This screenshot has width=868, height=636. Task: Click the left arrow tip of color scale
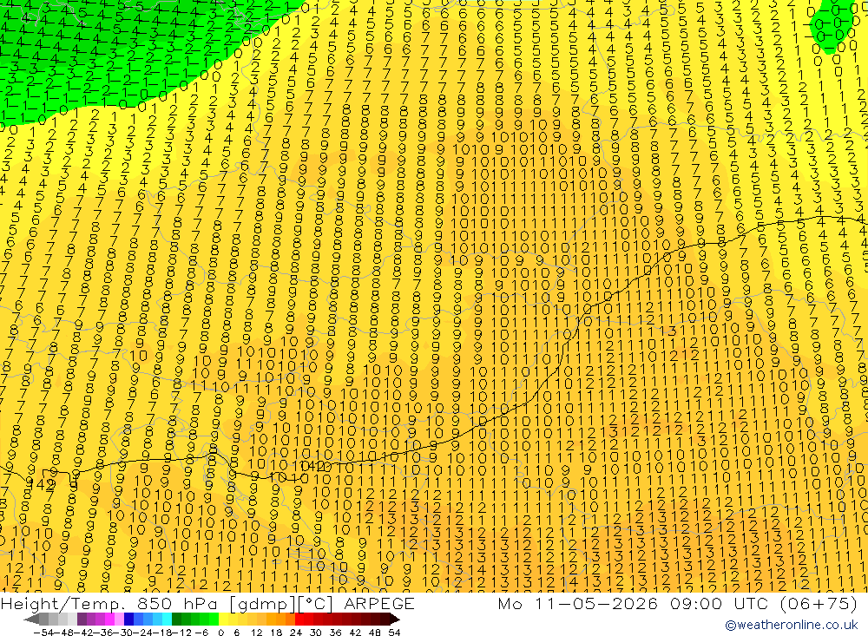click(26, 620)
